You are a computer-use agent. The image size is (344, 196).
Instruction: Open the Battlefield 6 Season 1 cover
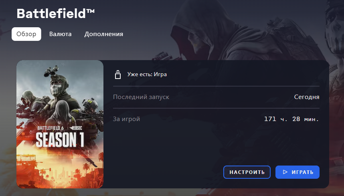click(x=60, y=124)
